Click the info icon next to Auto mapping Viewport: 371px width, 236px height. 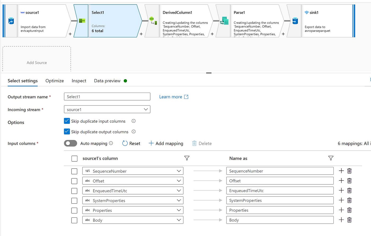point(111,143)
